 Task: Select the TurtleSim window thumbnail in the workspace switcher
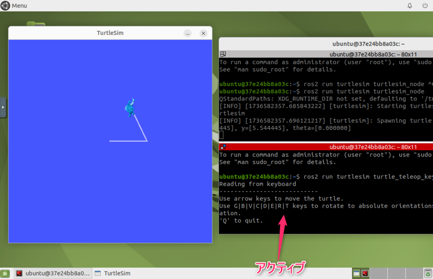[x=356, y=273]
